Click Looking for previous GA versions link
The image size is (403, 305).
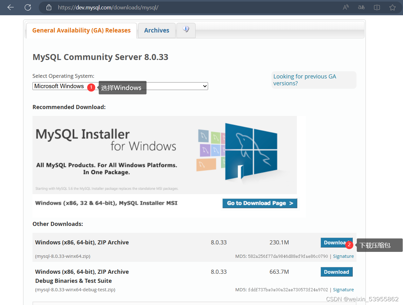[x=305, y=80]
